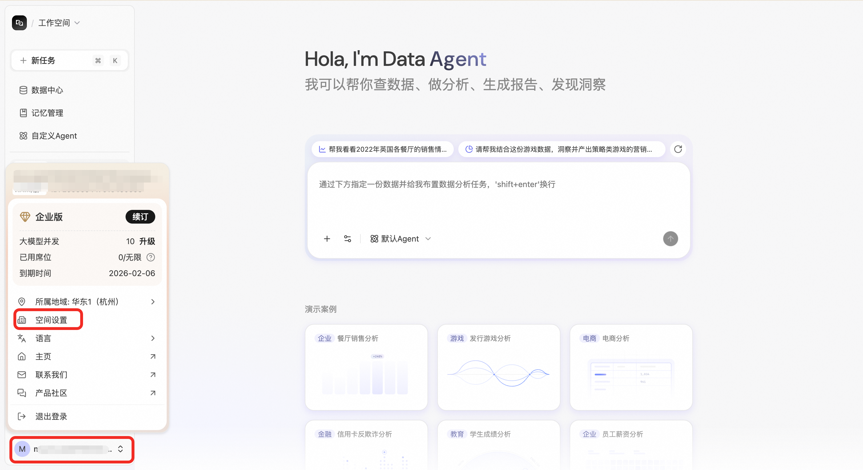863x470 pixels.
Task: Click the seats help question mark icon
Action: click(151, 257)
